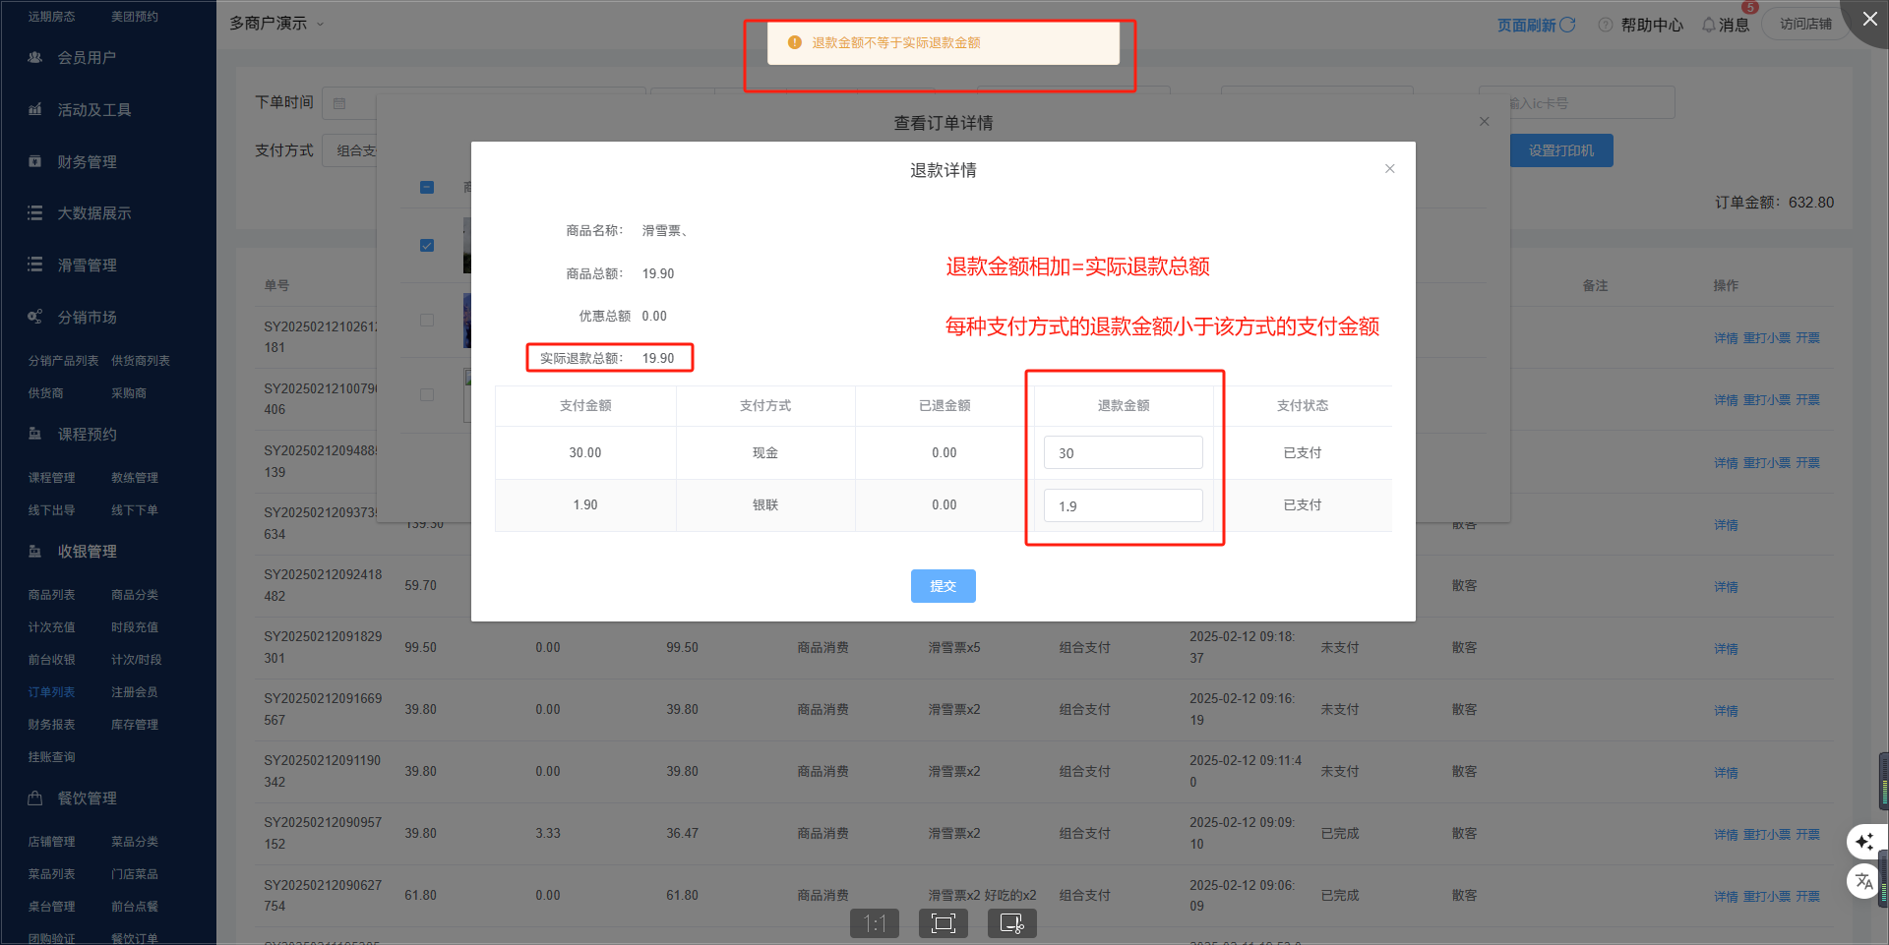This screenshot has width=1889, height=945.
Task: Click the AI sparkle floating icon
Action: tap(1864, 842)
